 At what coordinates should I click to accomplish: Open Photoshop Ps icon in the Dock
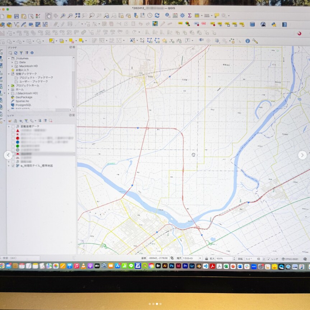pos(172,266)
